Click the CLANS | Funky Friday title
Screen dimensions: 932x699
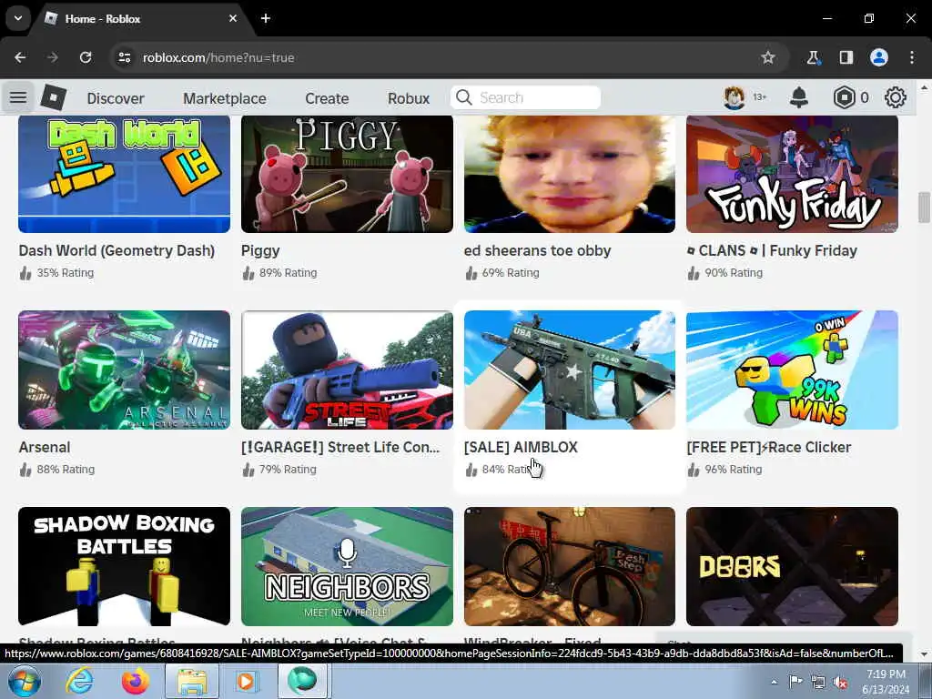click(772, 251)
